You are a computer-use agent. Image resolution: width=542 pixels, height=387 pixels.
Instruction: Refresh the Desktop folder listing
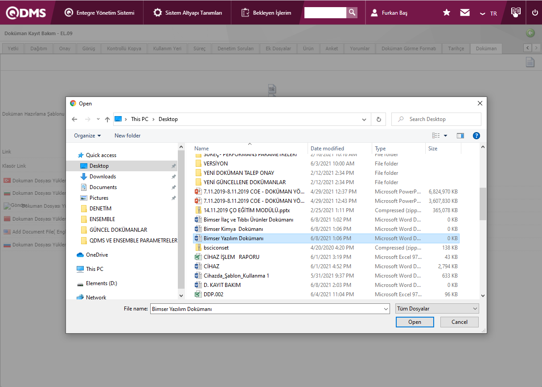pos(378,119)
